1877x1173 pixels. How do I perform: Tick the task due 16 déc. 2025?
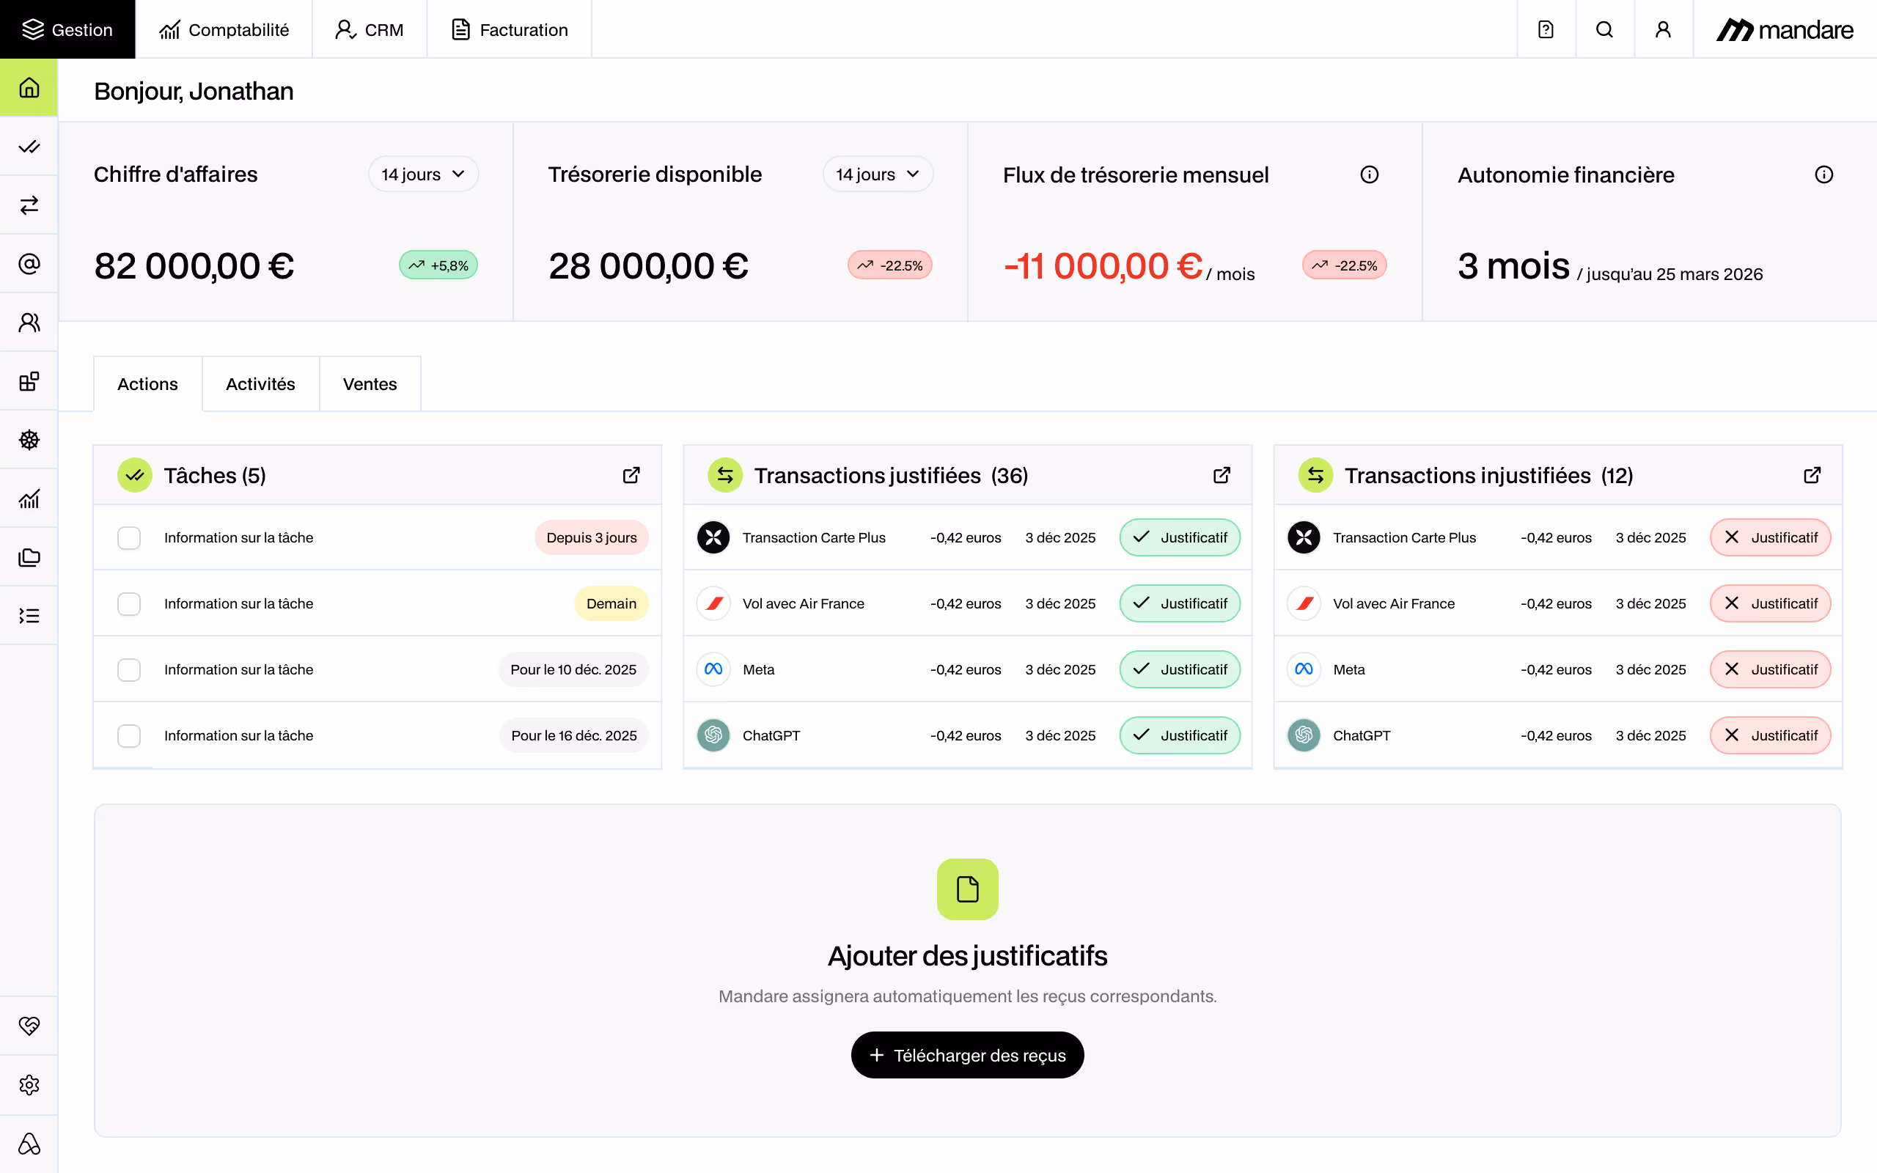pos(129,735)
